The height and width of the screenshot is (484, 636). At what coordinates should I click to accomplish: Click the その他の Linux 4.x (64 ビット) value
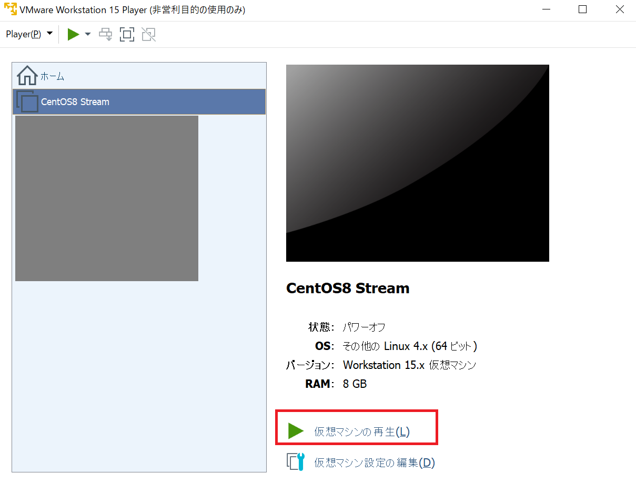pyautogui.click(x=410, y=346)
